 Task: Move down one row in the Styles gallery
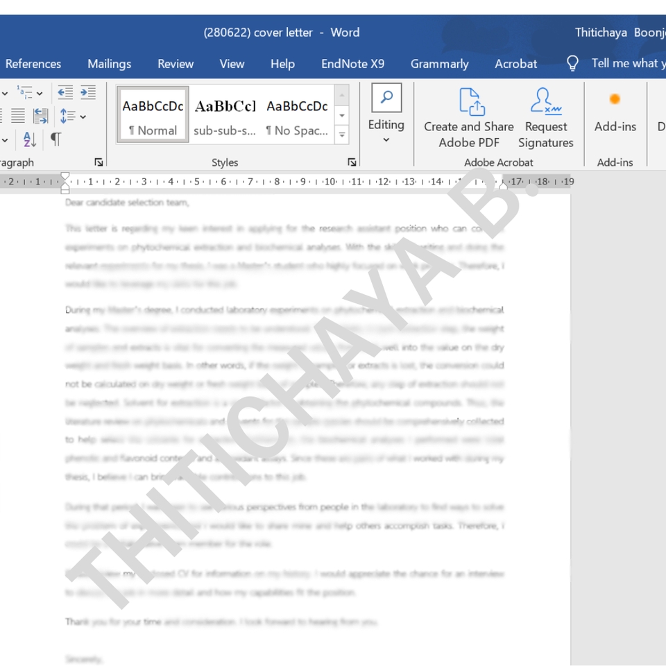(342, 115)
